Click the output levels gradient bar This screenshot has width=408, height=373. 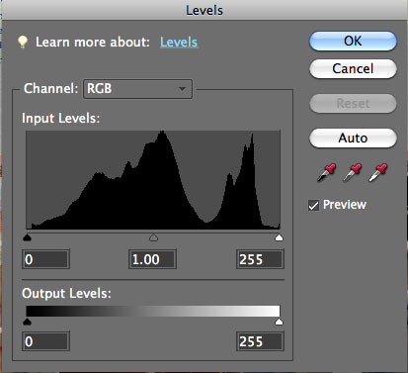click(x=153, y=312)
